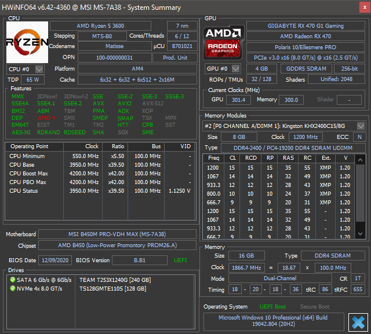Click the RDSEED feature label
The height and width of the screenshot is (334, 371).
click(x=75, y=133)
